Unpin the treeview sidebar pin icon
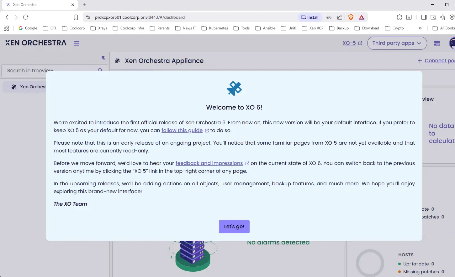 click(103, 58)
